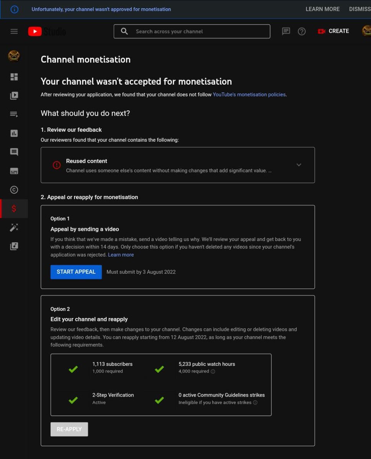Click Learn more link under appeal
Viewport: 371px width, 459px height.
coord(121,255)
